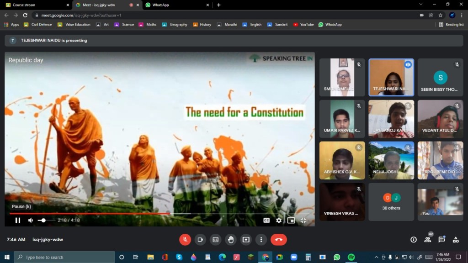Screen dimensions: 468x263
Task: Turn on Meet captions
Action: (215, 239)
